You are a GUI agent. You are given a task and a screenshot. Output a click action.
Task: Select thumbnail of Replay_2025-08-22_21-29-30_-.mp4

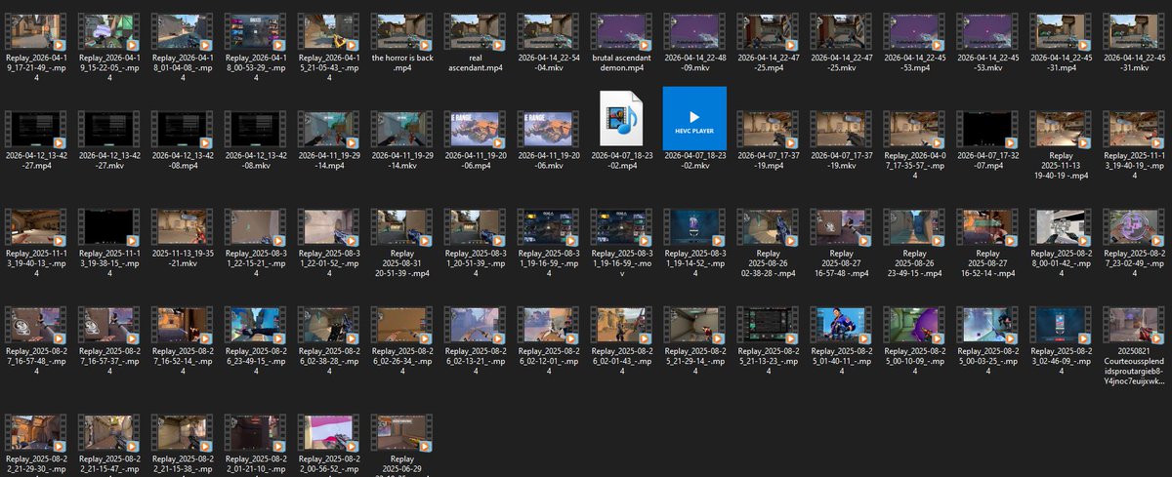[35, 432]
